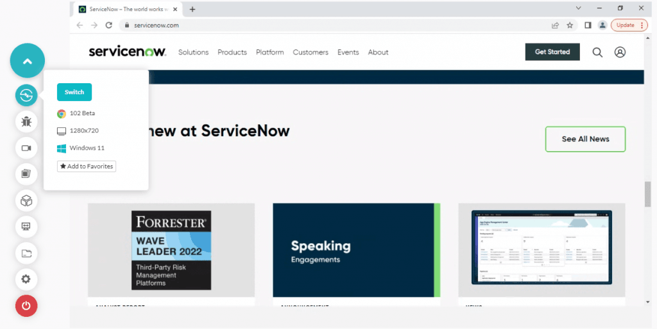Click the scrollbar down arrow
Viewport: 657px width, 329px height.
click(648, 302)
